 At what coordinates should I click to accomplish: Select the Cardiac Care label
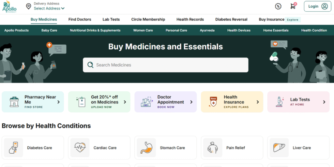(x=105, y=148)
